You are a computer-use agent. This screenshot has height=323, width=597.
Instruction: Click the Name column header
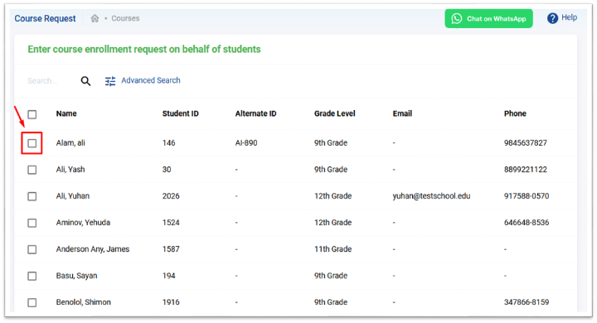(x=66, y=113)
